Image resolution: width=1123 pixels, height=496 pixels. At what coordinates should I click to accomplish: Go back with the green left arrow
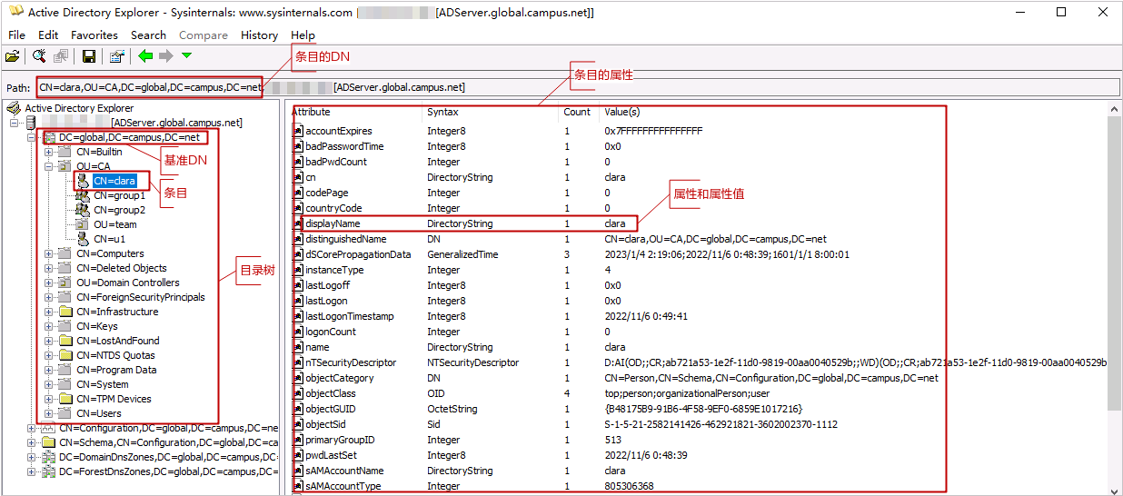tap(145, 56)
